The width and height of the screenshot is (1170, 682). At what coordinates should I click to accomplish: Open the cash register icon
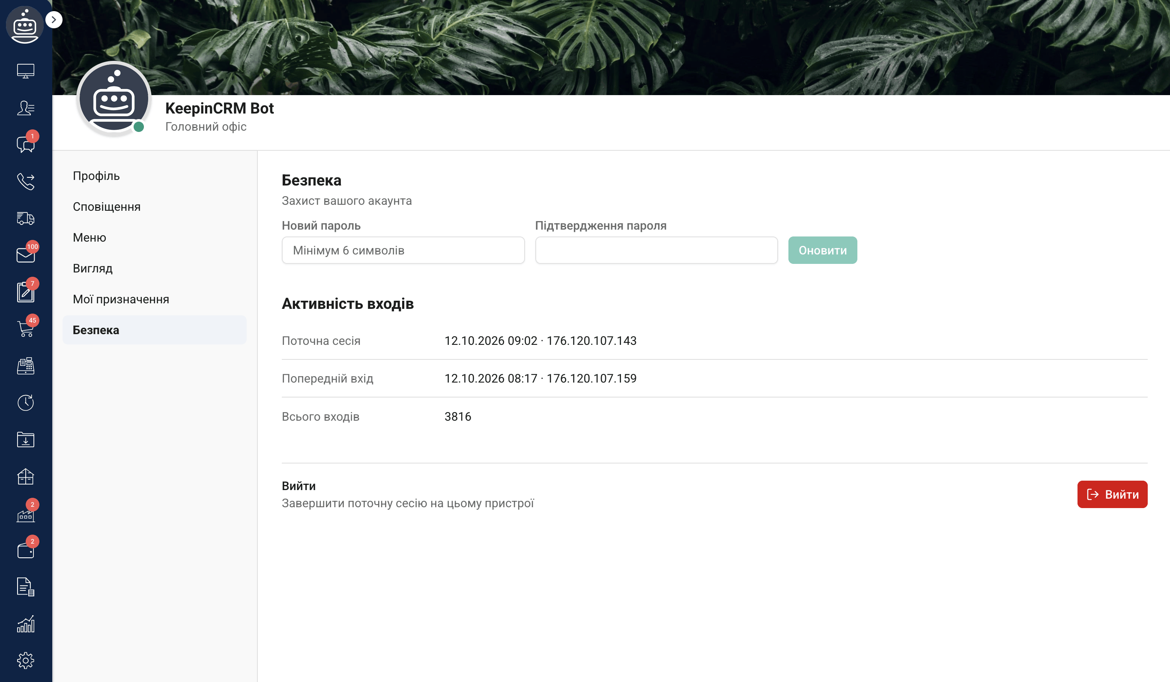coord(26,365)
